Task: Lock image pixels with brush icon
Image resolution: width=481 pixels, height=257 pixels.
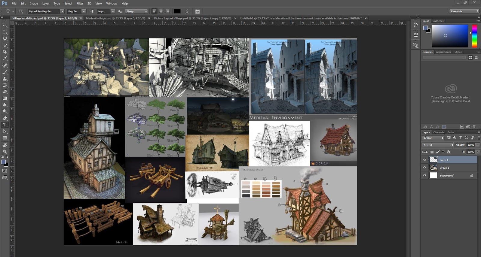Action: [x=438, y=152]
